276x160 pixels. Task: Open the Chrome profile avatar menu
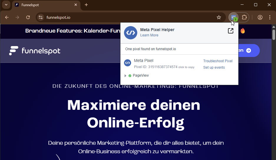click(x=260, y=17)
